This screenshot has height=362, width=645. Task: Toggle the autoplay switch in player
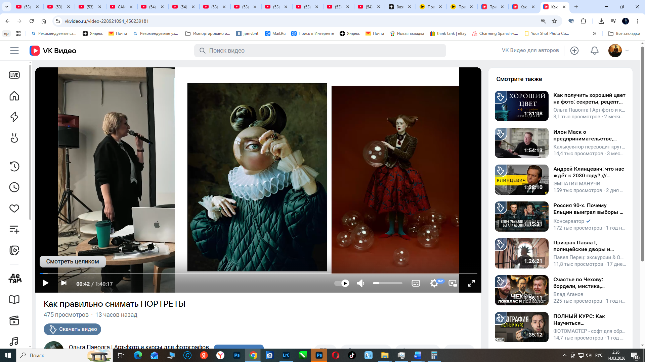(x=342, y=284)
